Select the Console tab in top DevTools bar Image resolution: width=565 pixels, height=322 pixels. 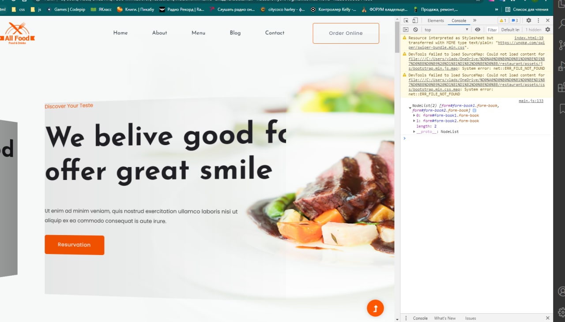(459, 20)
